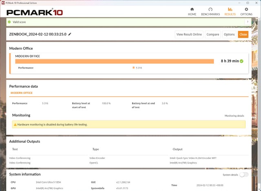This screenshot has height=191, width=261.
Task: Click the Valid score banner text
Action: pyautogui.click(x=19, y=22)
